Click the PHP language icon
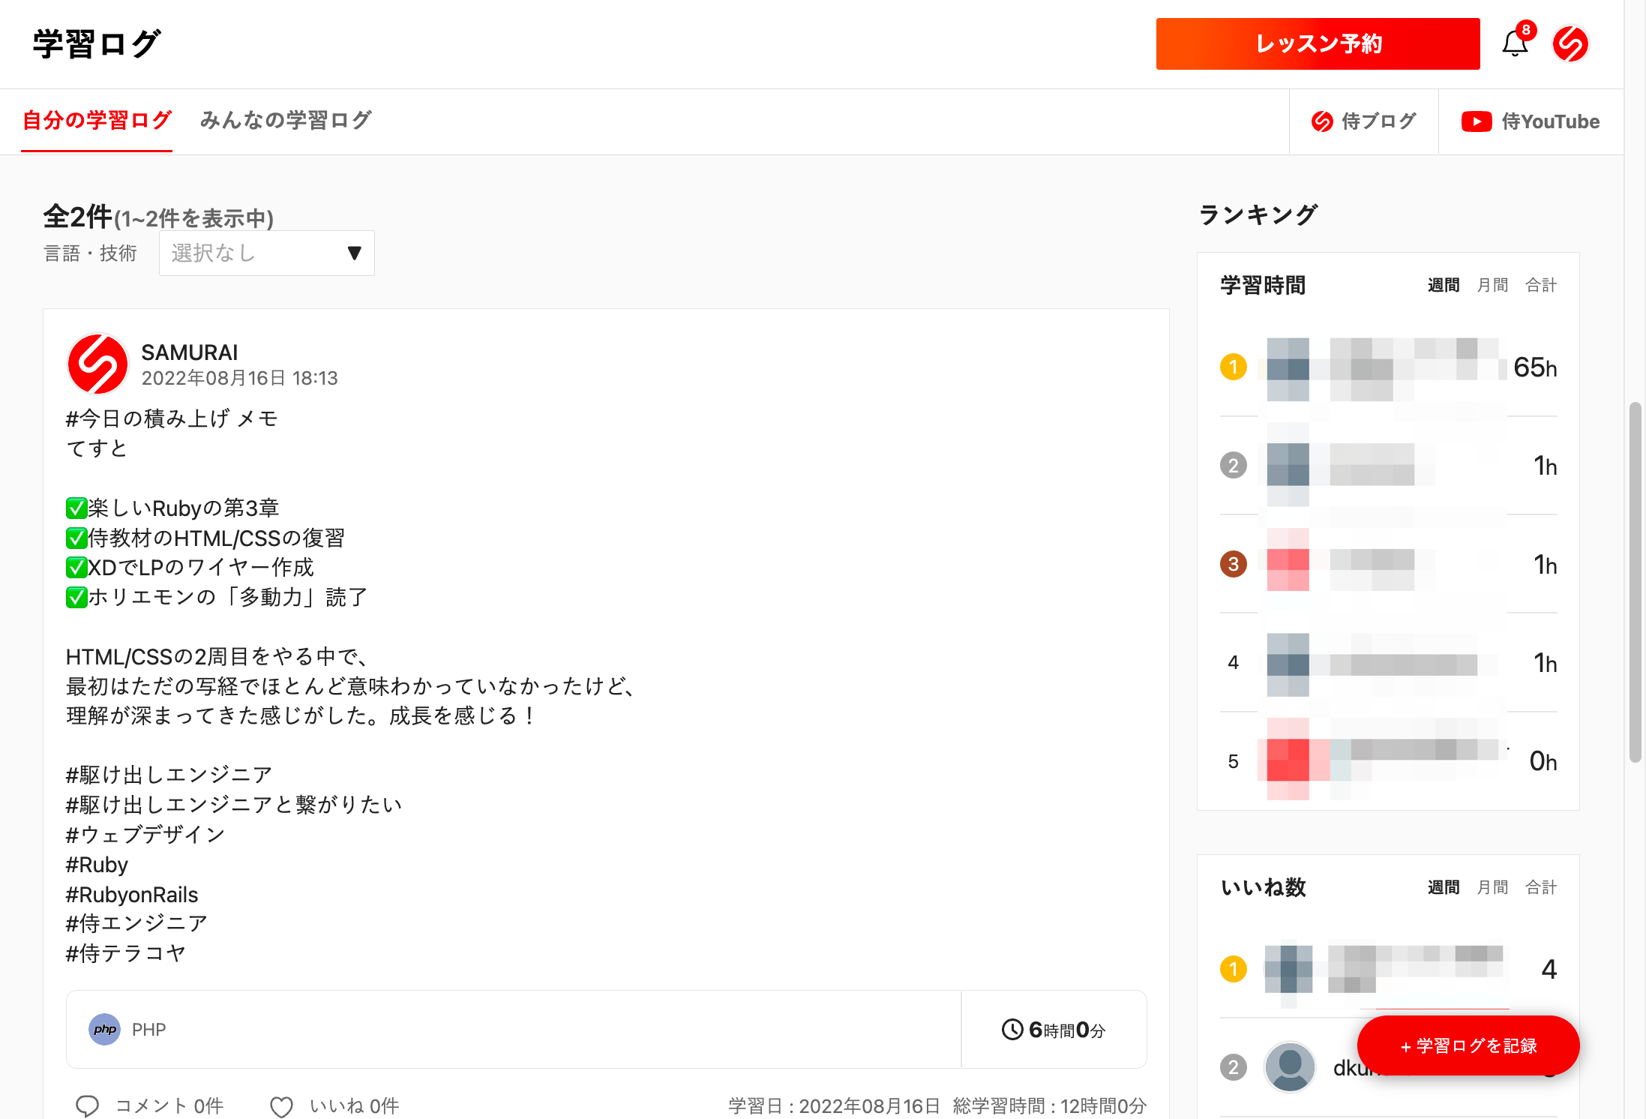The image size is (1646, 1119). [x=105, y=1029]
